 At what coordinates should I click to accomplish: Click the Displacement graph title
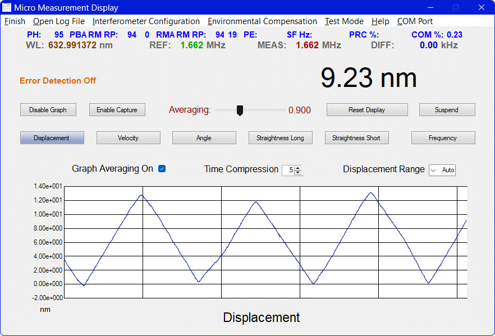click(262, 317)
